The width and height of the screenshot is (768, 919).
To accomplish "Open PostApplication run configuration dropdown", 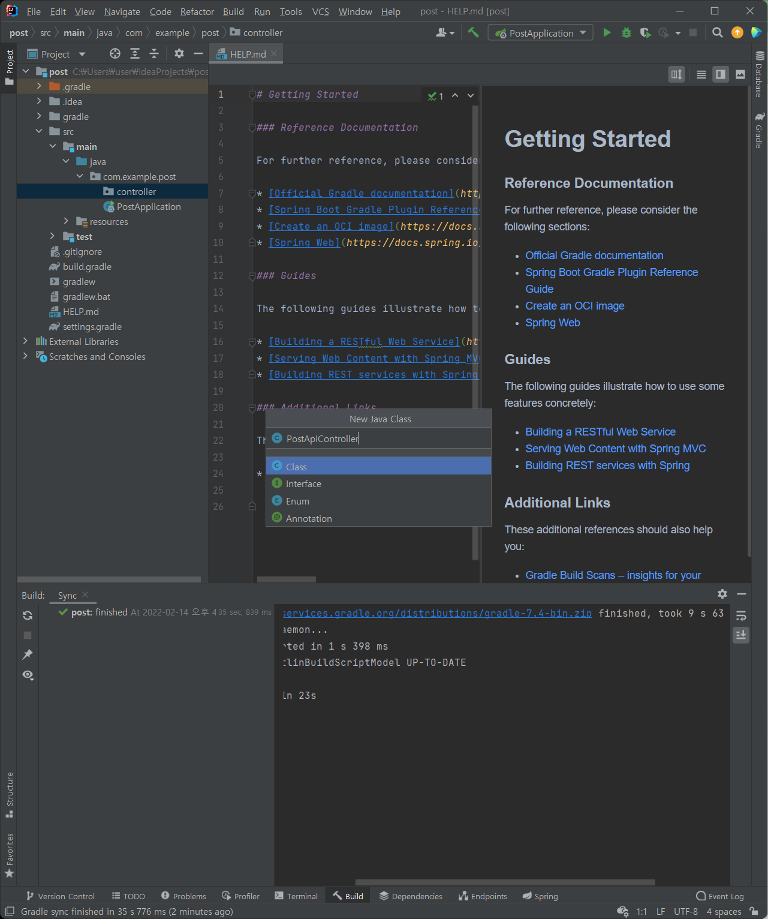I will 541,33.
